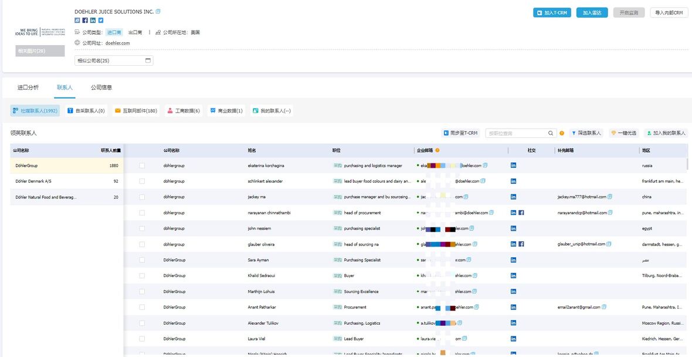
Task: Click the search magnifier in position query box
Action: click(551, 133)
